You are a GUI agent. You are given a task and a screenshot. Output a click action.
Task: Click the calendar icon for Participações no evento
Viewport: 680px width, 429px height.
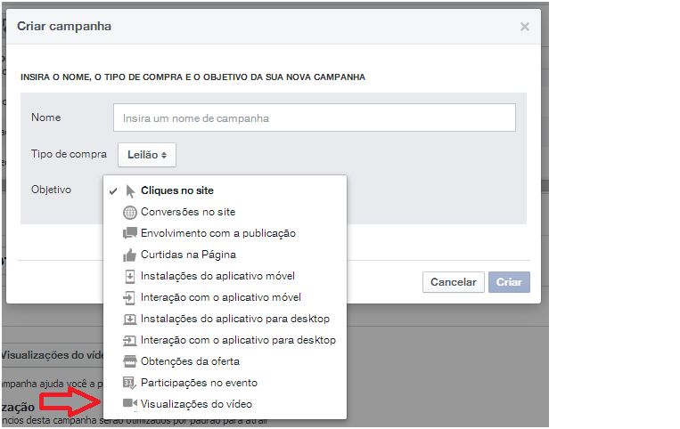tap(130, 383)
